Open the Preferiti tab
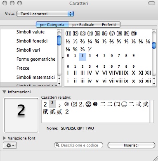 109,25
